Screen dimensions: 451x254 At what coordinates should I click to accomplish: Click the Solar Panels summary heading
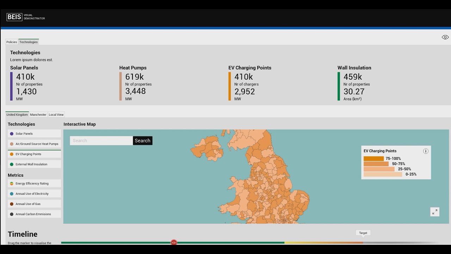click(24, 68)
